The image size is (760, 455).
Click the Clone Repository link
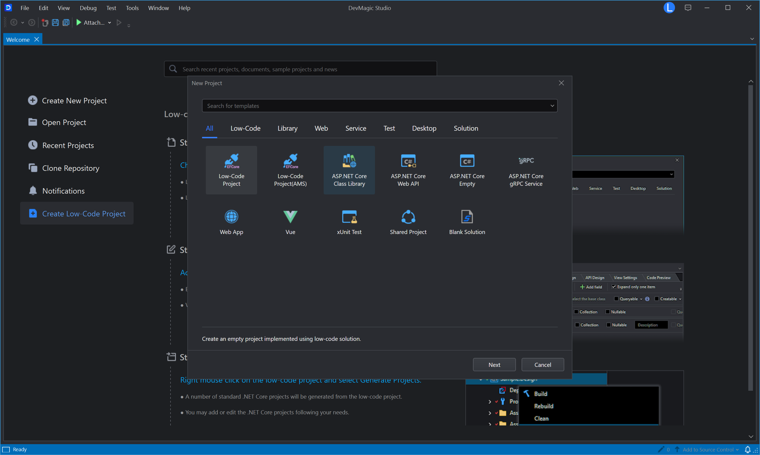point(71,168)
